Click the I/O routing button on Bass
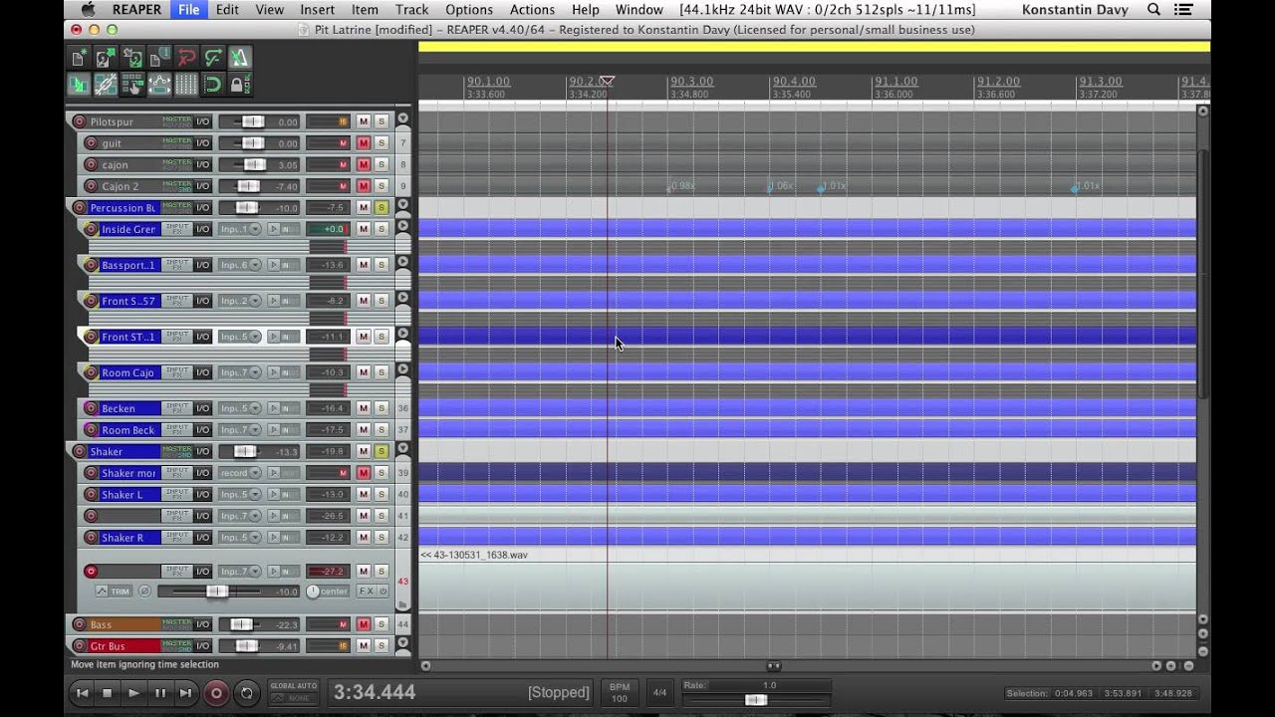Viewport: 1275px width, 717px height. tap(202, 624)
